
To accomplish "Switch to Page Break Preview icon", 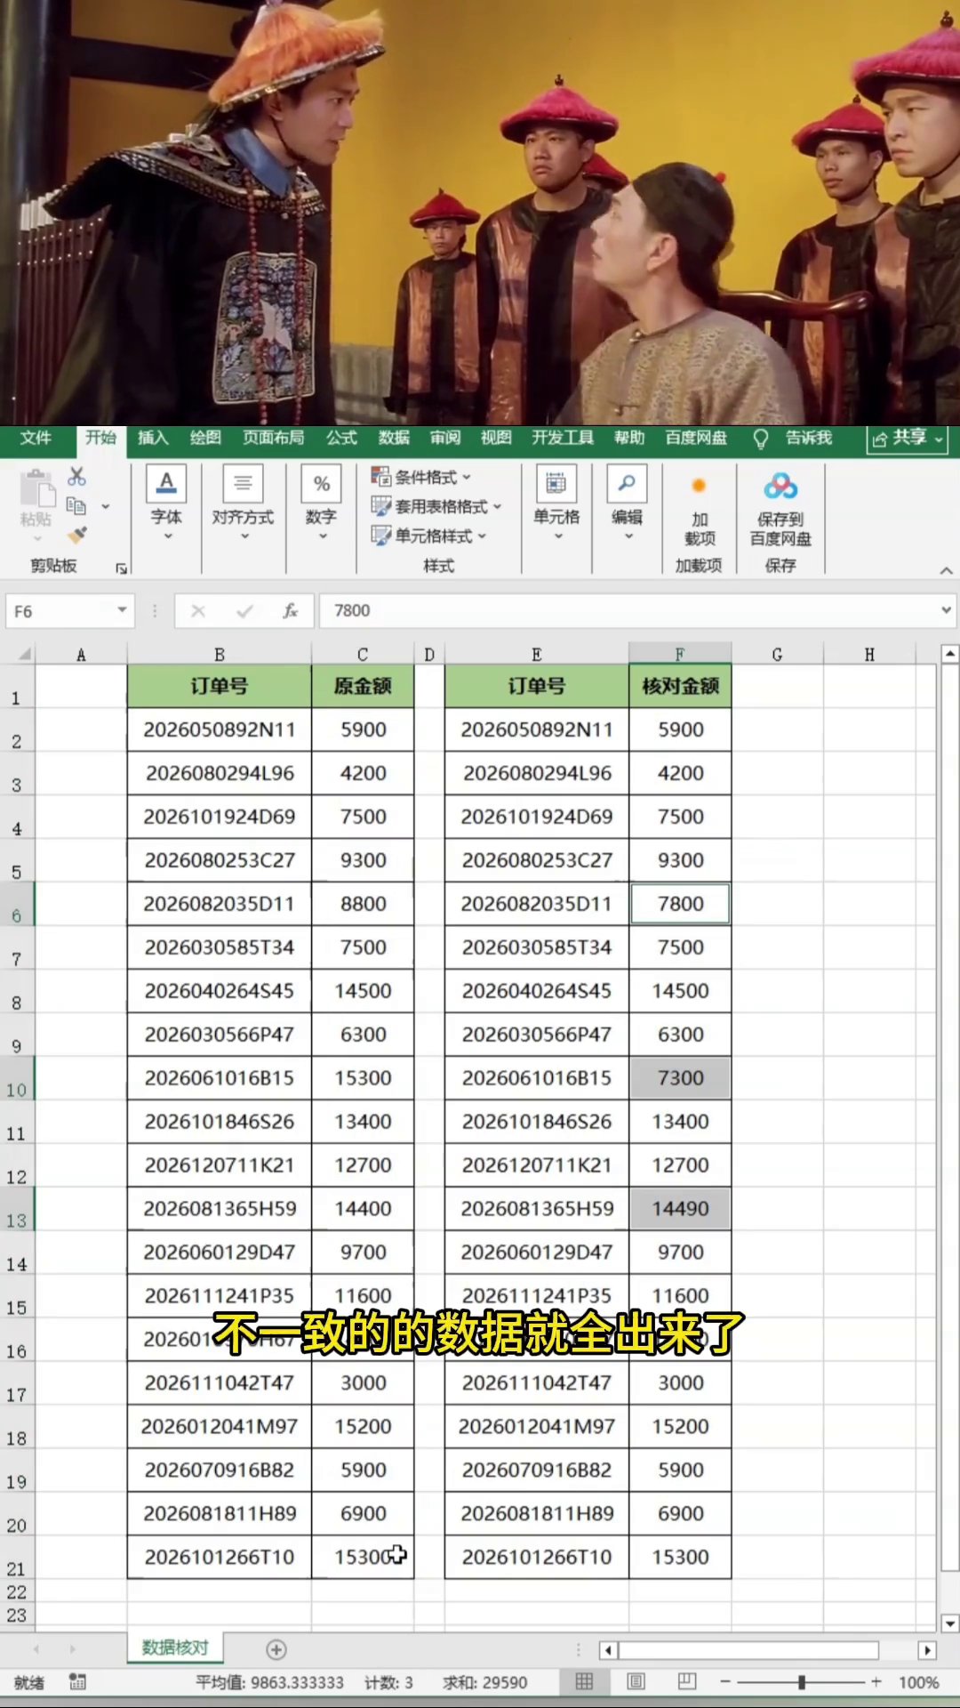I will [686, 1681].
